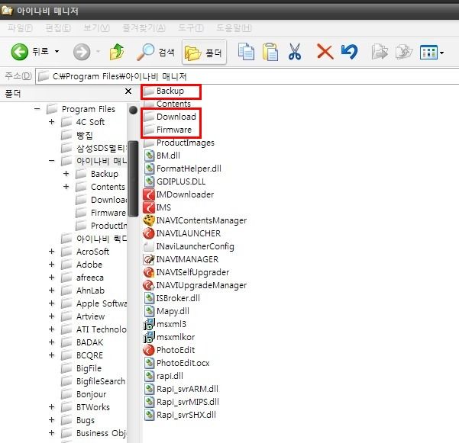The width and height of the screenshot is (459, 443).
Task: Select the BM.dll file
Action: tap(162, 156)
